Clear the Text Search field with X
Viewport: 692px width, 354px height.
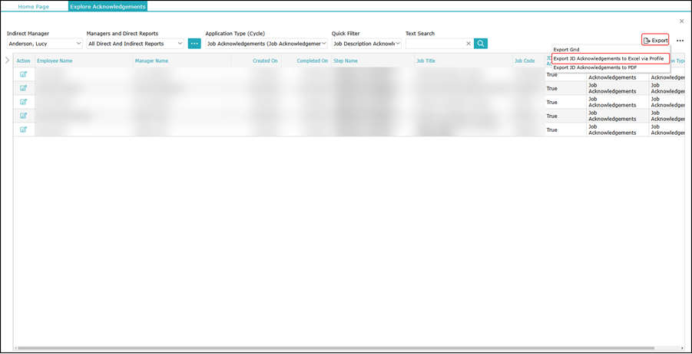469,44
